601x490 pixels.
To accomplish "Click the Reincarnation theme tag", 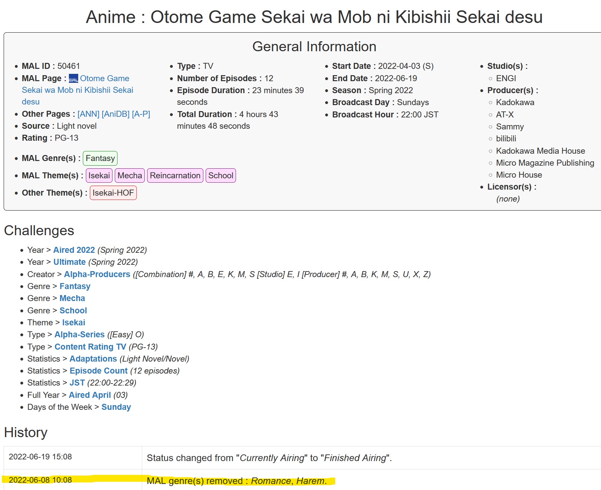I will pyautogui.click(x=175, y=176).
